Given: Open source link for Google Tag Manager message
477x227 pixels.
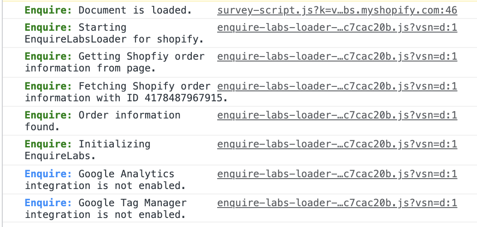Looking at the screenshot, I should [337, 203].
